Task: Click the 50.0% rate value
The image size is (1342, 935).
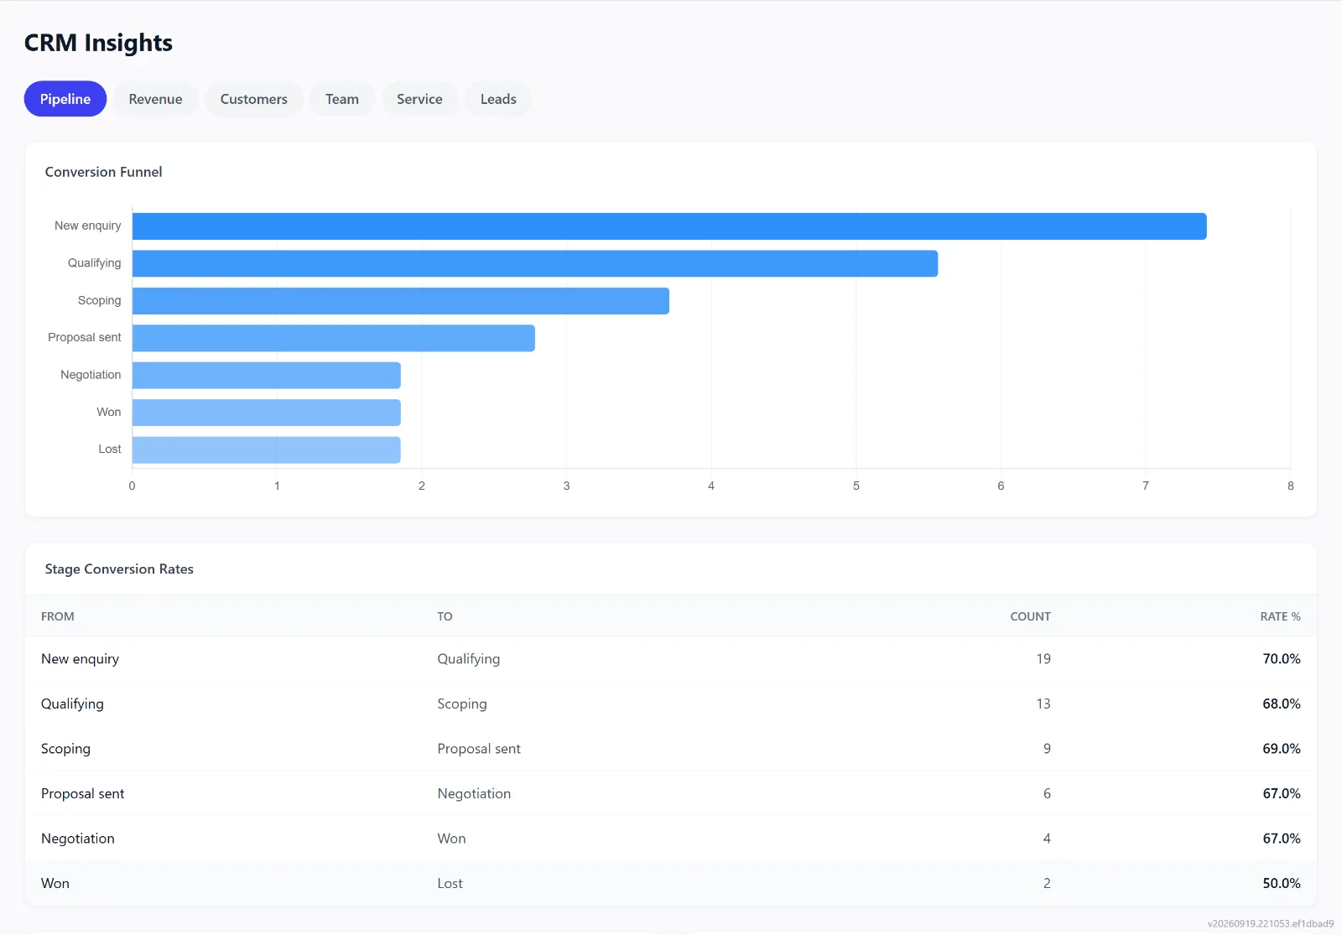Action: click(1282, 883)
